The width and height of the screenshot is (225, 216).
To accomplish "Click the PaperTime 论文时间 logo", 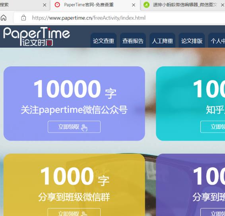I will [x=37, y=37].
